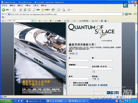Click the Sogou S icon in system tray
This screenshot has width=138, height=103.
coord(117,101)
